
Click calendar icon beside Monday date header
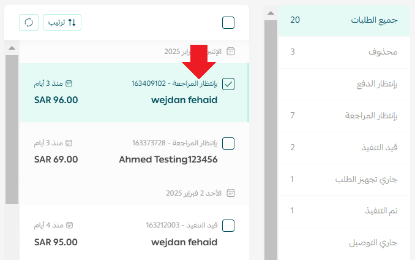point(231,52)
